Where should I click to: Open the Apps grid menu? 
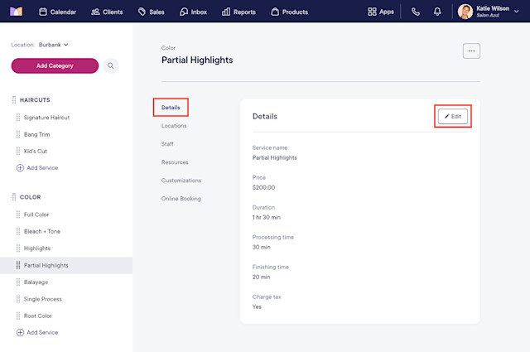(x=381, y=12)
